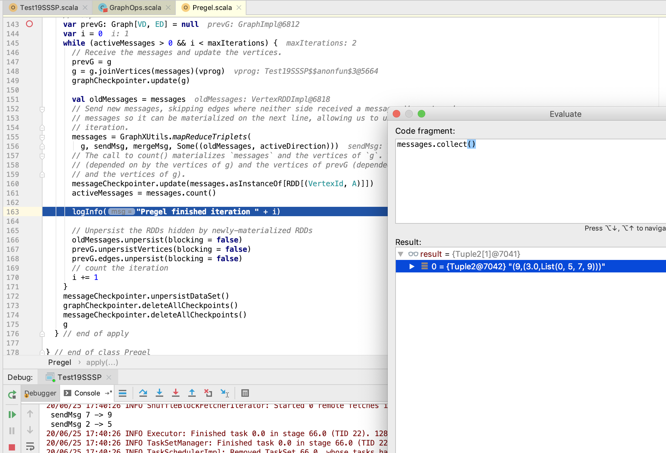Open the Evaluate Expression calculator icon
Viewport: 666px width, 453px height.
point(245,393)
